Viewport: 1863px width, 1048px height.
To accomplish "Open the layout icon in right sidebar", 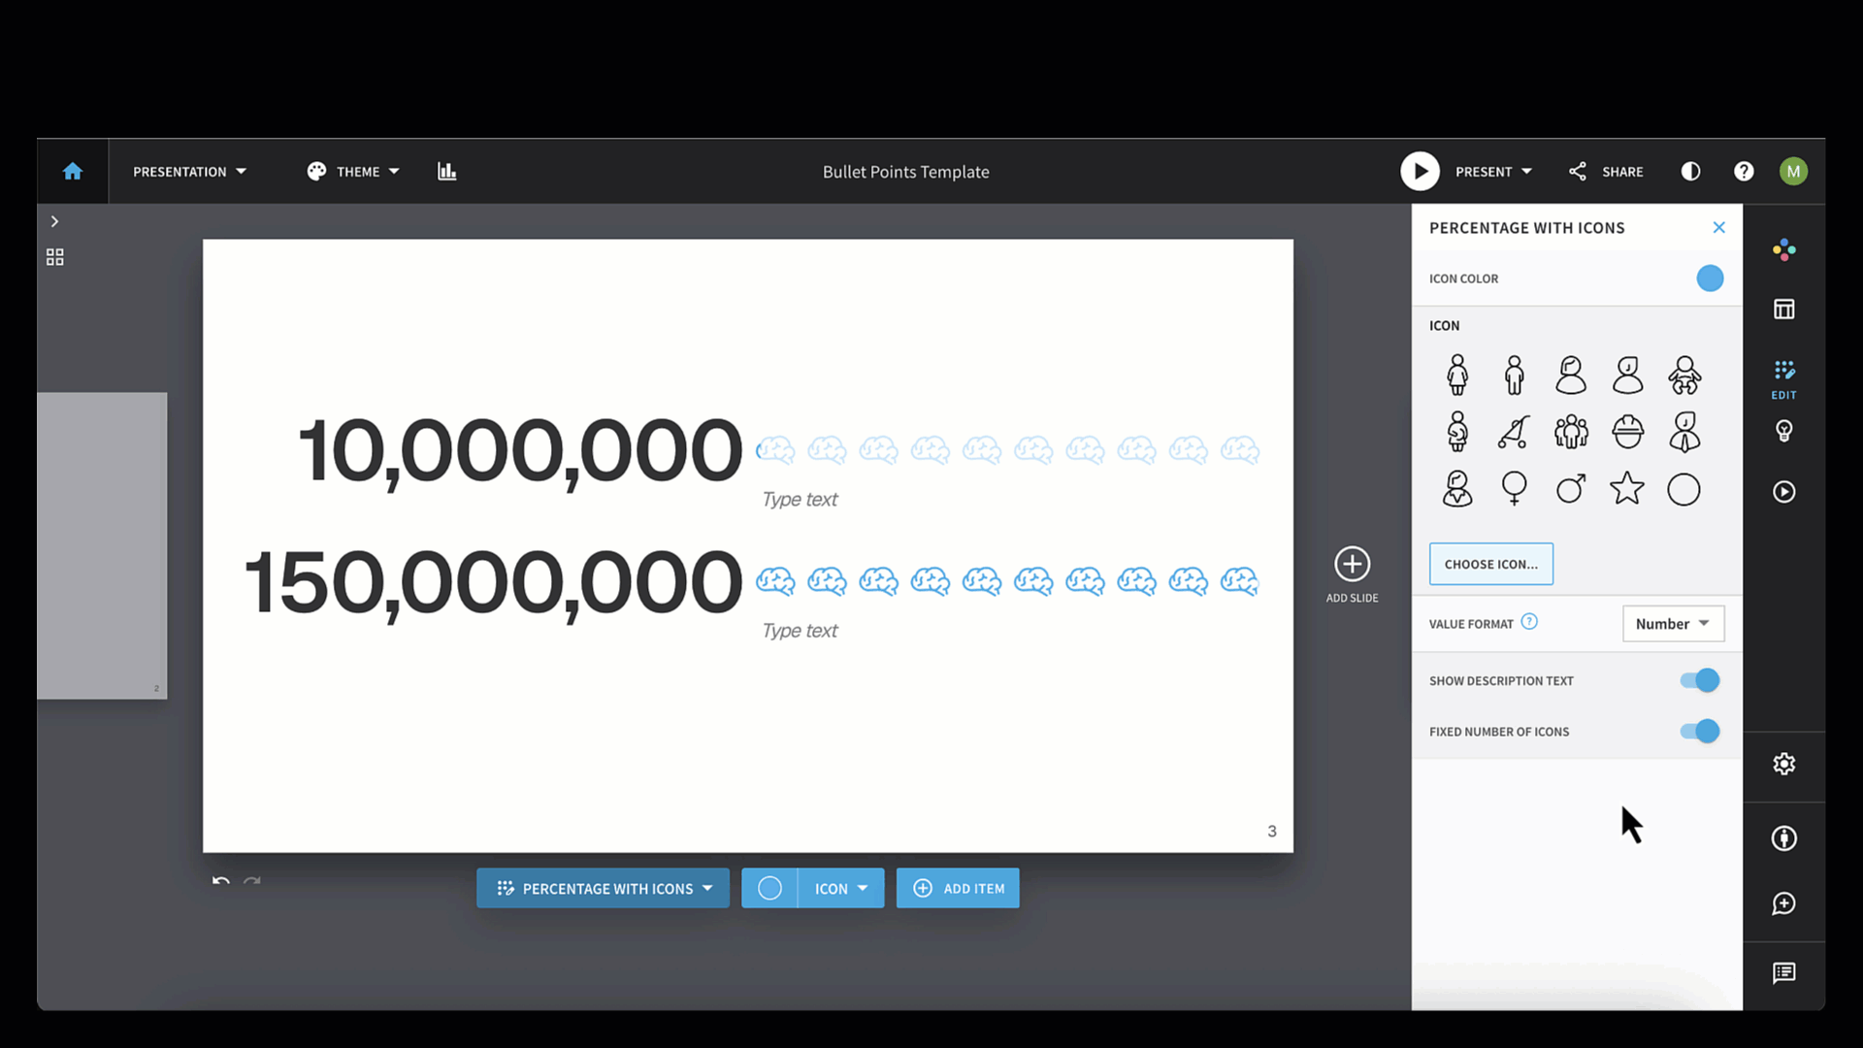I will [1783, 310].
